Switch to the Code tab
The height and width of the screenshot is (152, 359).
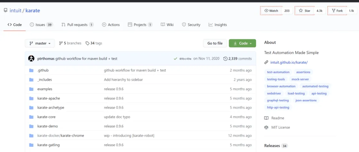(15, 25)
